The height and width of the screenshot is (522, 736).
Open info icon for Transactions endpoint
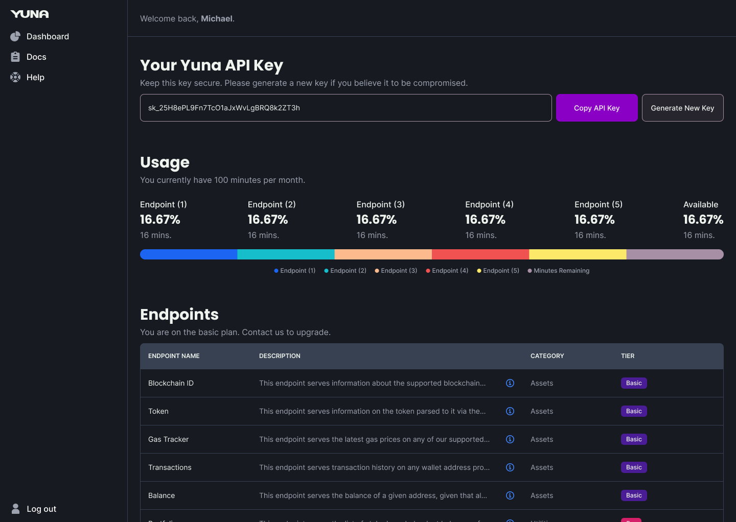[x=510, y=467]
